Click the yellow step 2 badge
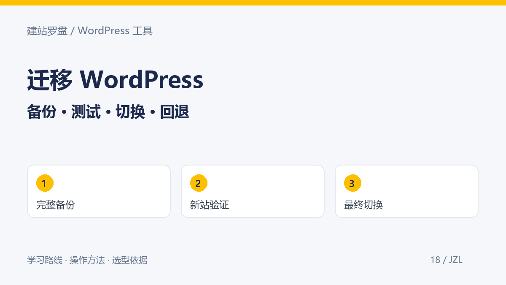Image resolution: width=506 pixels, height=285 pixels. [x=199, y=183]
